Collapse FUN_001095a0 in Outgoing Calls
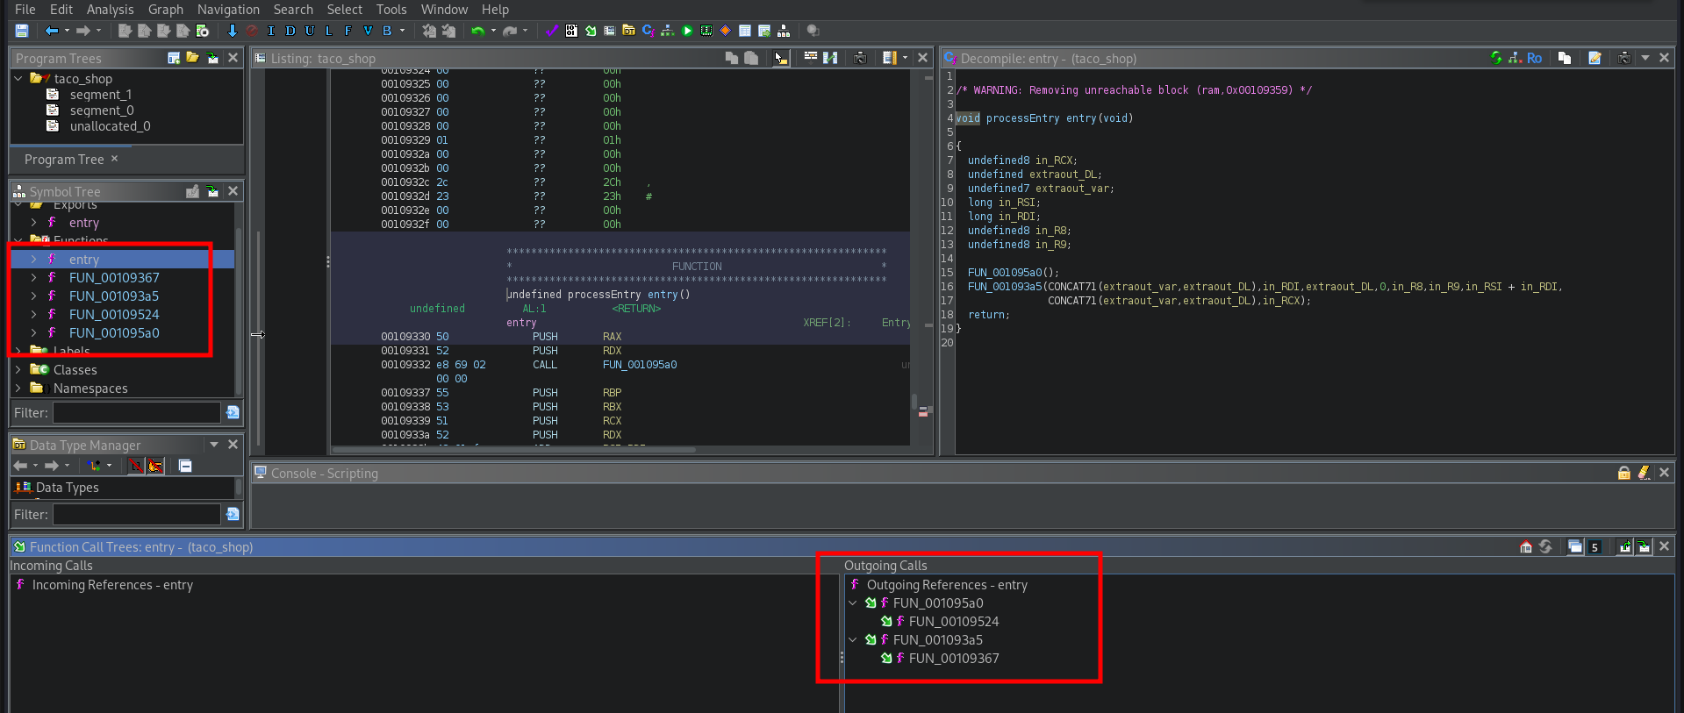Screen dimensions: 1684x713 pyautogui.click(x=852, y=603)
